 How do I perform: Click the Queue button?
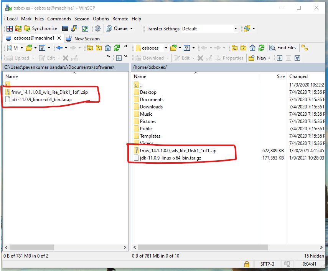click(117, 28)
